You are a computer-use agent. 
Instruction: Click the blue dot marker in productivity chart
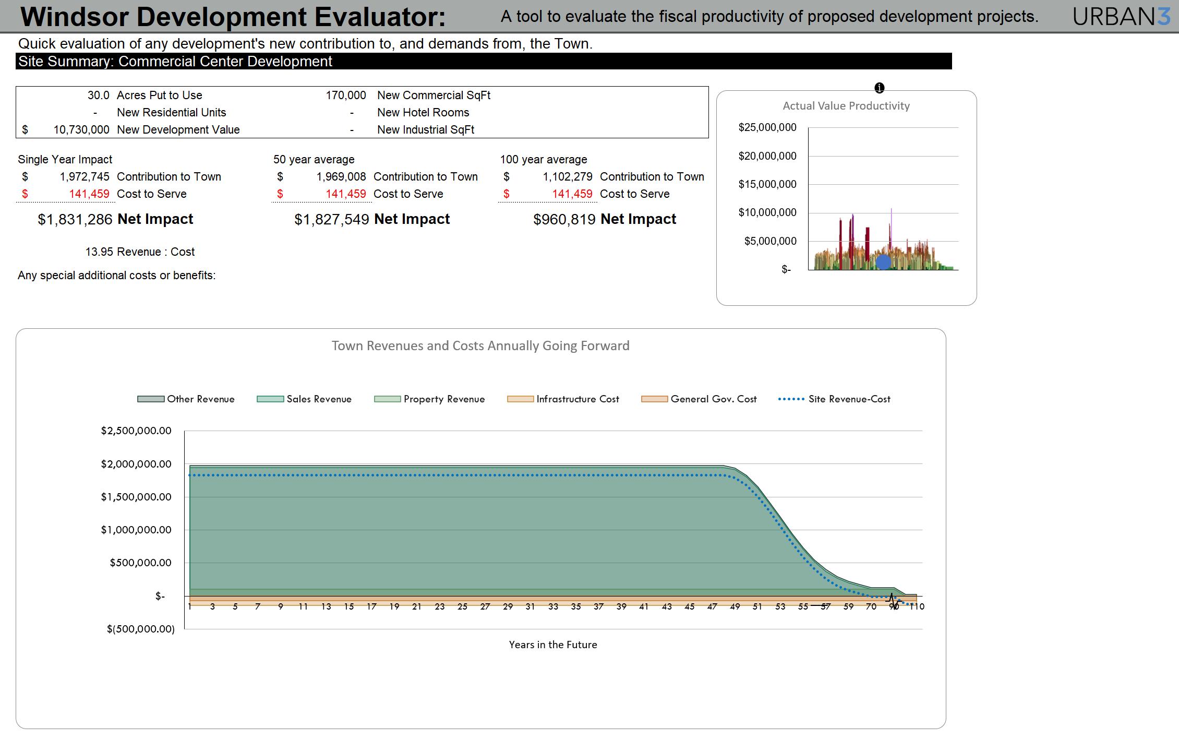[883, 261]
